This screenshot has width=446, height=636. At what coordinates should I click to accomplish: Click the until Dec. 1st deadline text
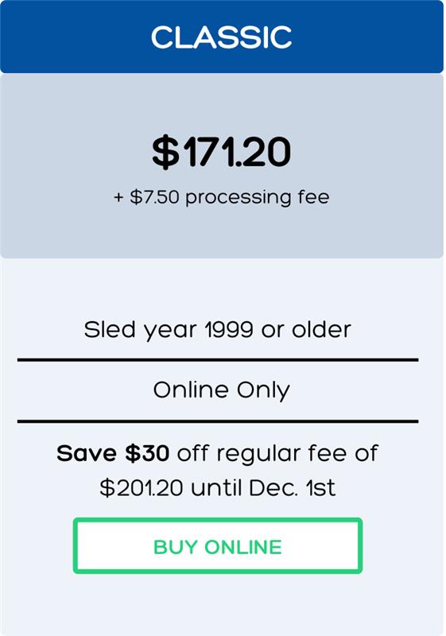click(x=263, y=487)
